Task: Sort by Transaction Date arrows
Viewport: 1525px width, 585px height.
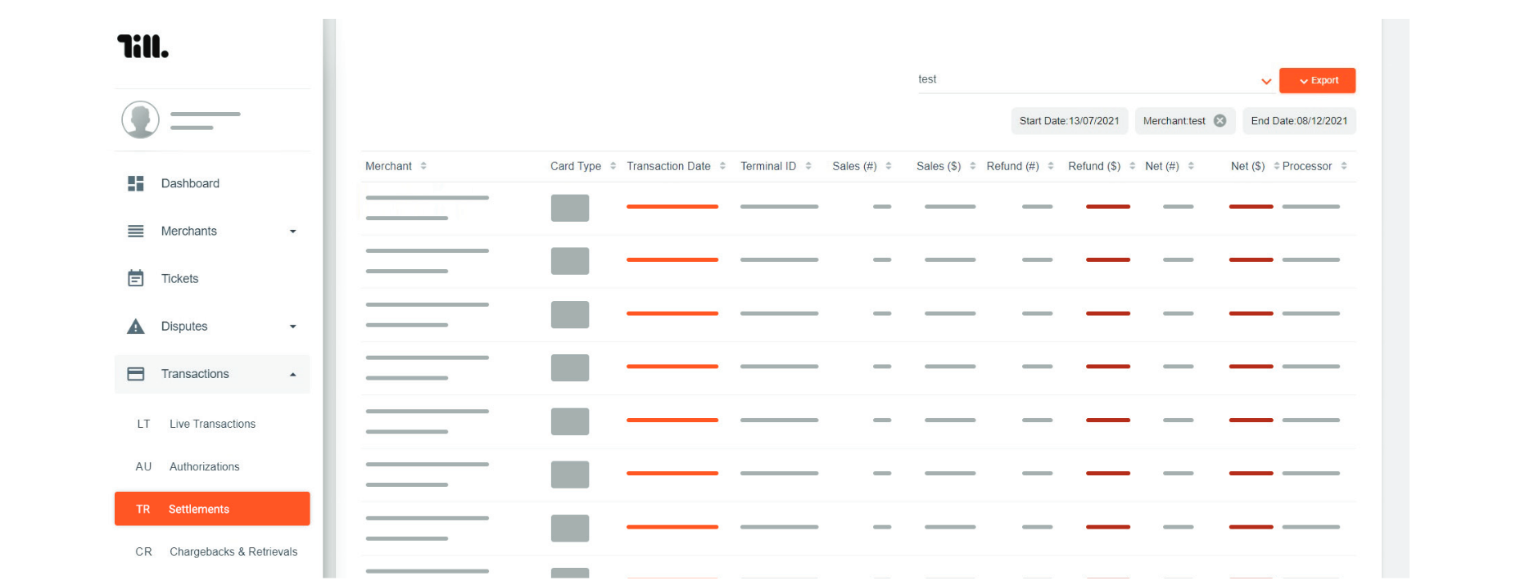Action: [x=722, y=166]
